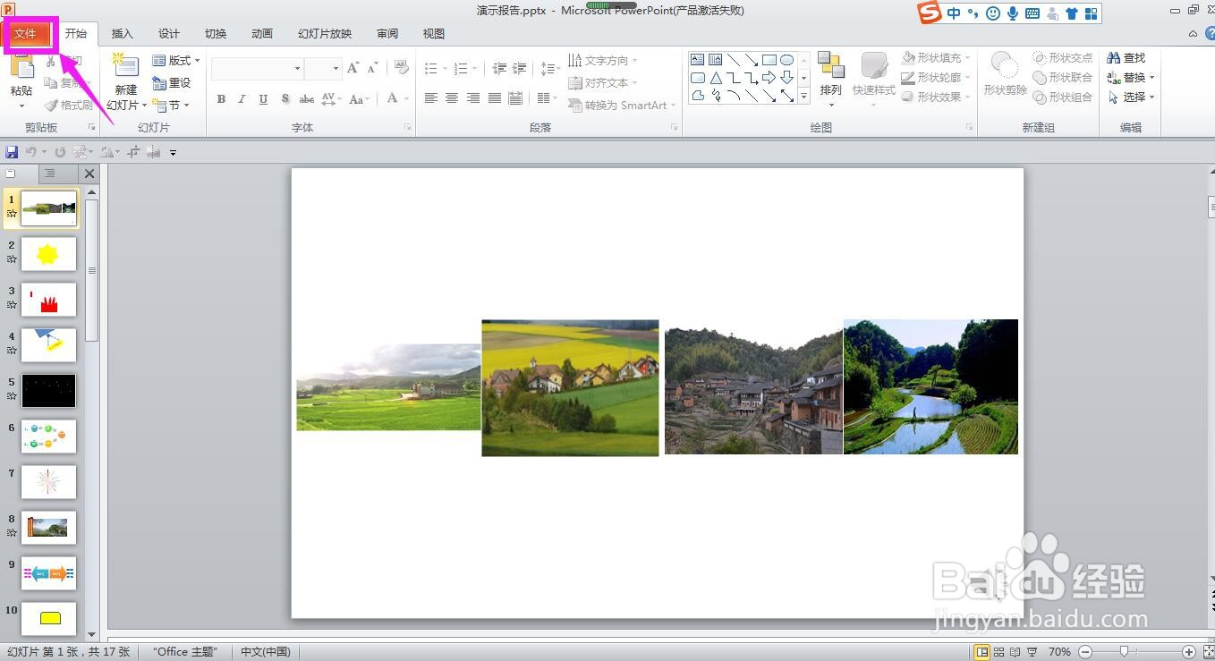Switch to the Review (审阅) tab

[x=387, y=34]
